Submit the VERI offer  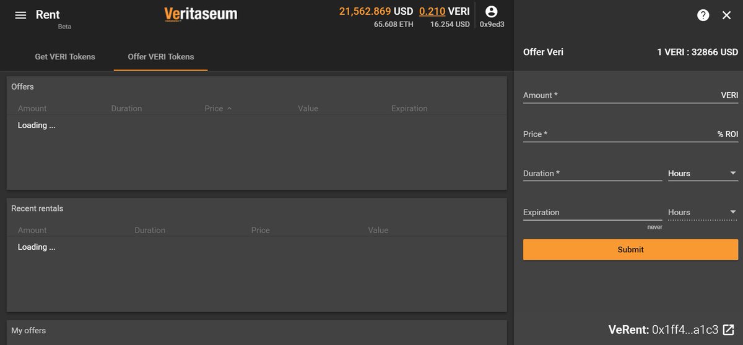pyautogui.click(x=630, y=250)
